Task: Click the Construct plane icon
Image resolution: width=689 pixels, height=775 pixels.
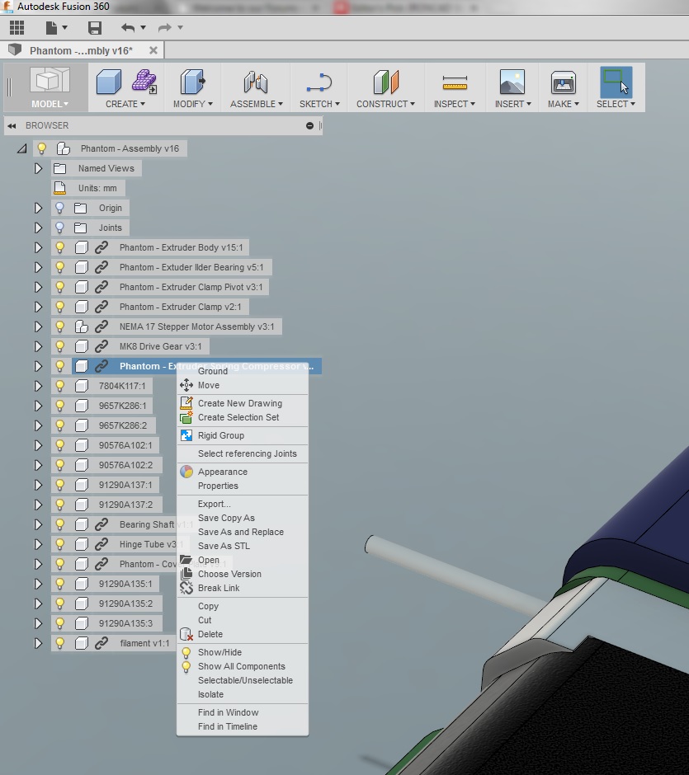Action: [x=385, y=83]
